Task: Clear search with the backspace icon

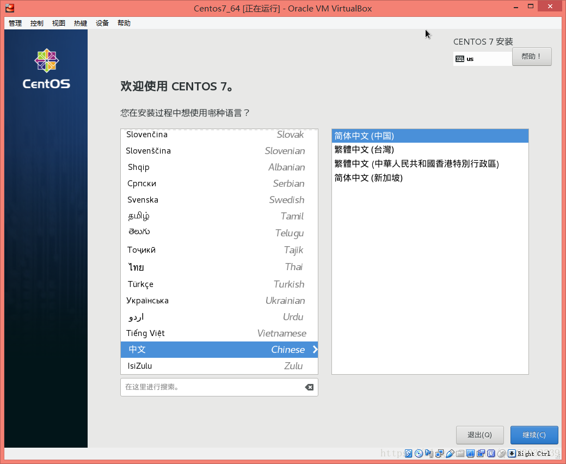Action: (x=309, y=387)
